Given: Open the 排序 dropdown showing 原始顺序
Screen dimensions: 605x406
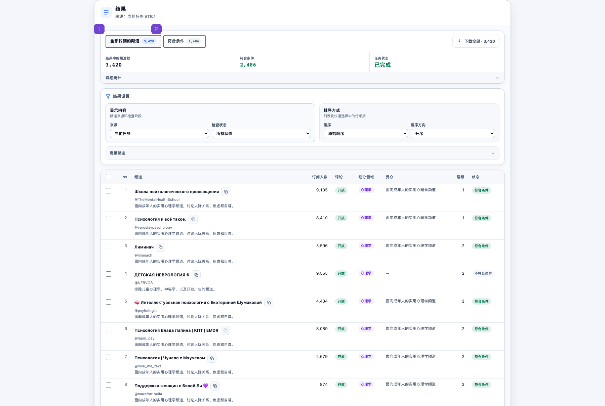Looking at the screenshot, I should (366, 133).
